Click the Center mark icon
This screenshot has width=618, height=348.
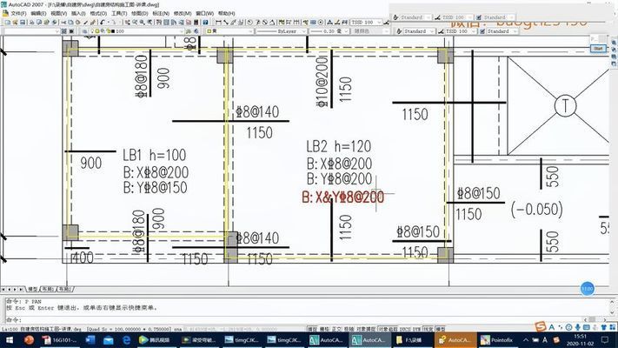click(x=321, y=23)
